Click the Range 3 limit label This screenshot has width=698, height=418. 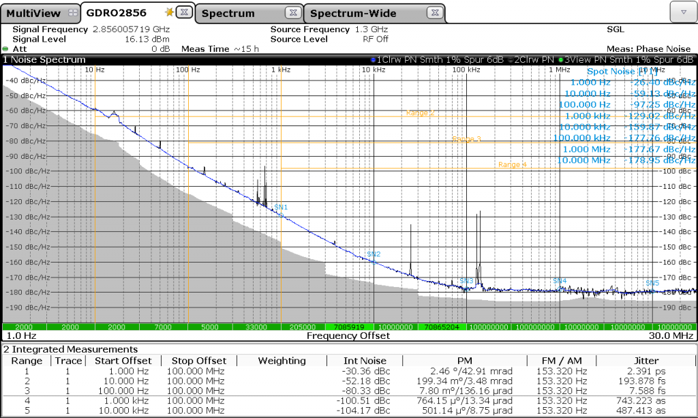tap(466, 139)
